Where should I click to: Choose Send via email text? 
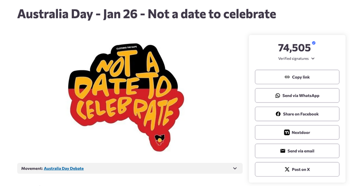click(301, 151)
